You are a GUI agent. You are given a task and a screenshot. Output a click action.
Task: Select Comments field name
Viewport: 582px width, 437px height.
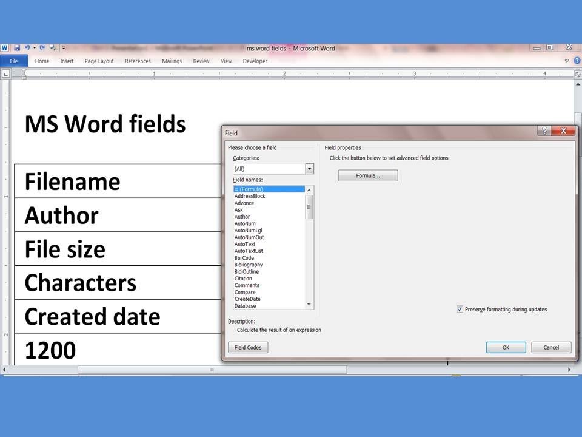269,285
